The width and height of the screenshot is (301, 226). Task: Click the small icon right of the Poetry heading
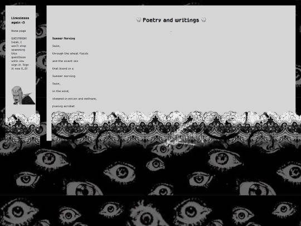point(203,20)
